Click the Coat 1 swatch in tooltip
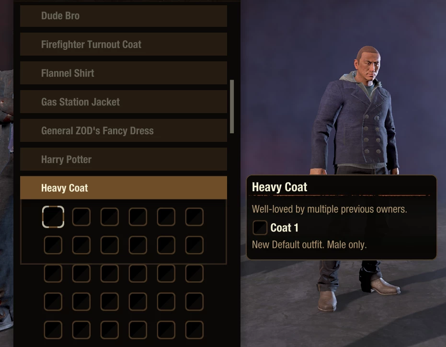446x347 pixels. point(260,228)
